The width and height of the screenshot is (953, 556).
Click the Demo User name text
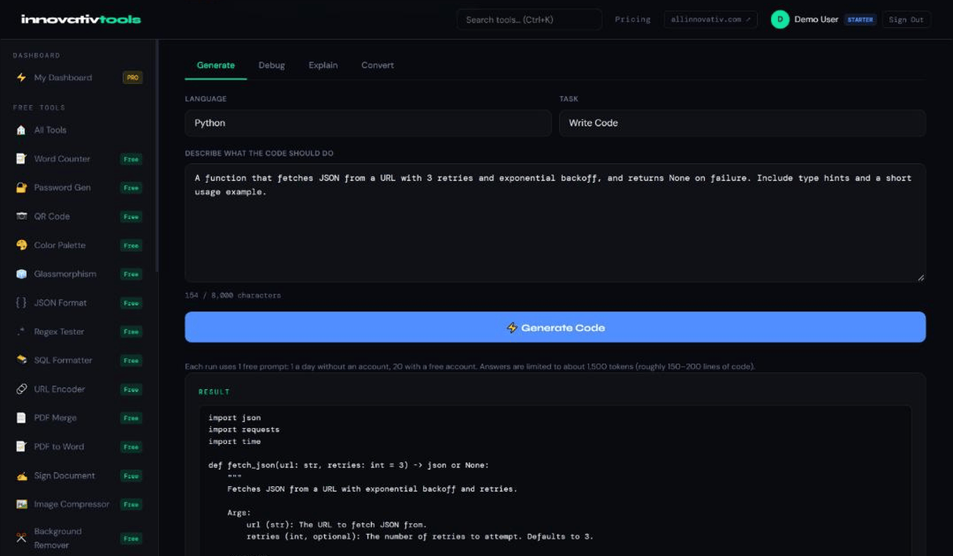(816, 20)
